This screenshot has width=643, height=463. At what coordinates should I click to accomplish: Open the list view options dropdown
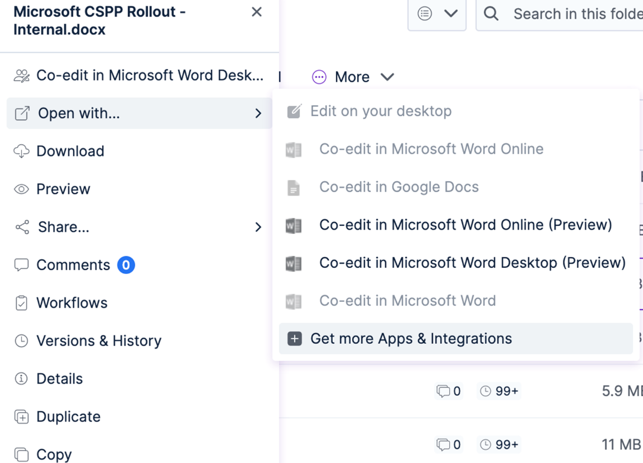pyautogui.click(x=436, y=13)
